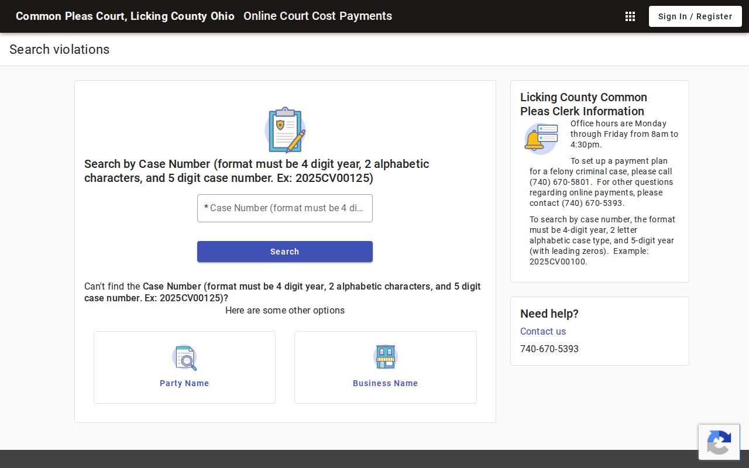Screen dimensions: 749x468
Task: Open the Contact us link
Action: (x=543, y=331)
